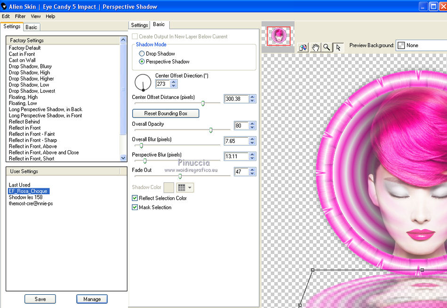Screen dimensions: 447x308
Task: Select Reflect in Front - Faint preset
Action: 32,134
